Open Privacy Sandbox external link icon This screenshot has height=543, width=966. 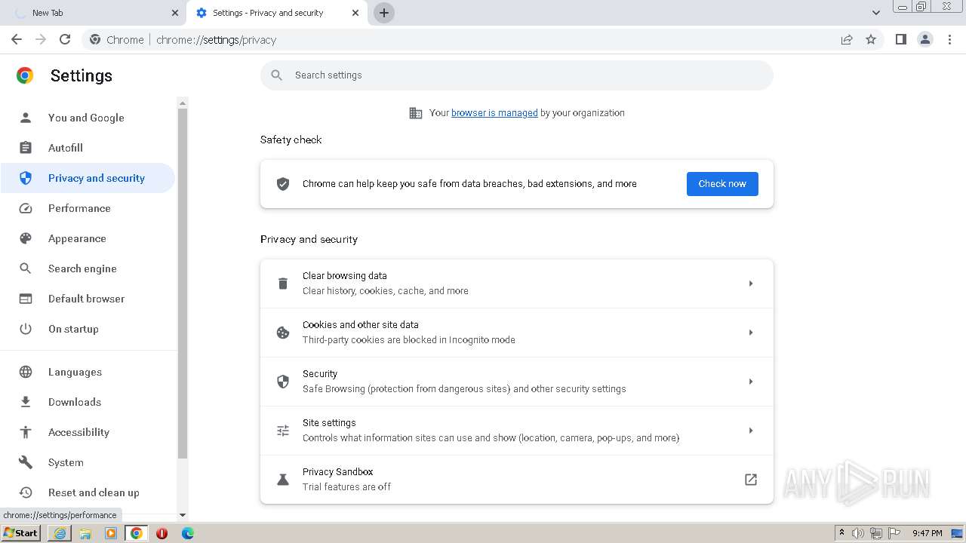point(751,480)
